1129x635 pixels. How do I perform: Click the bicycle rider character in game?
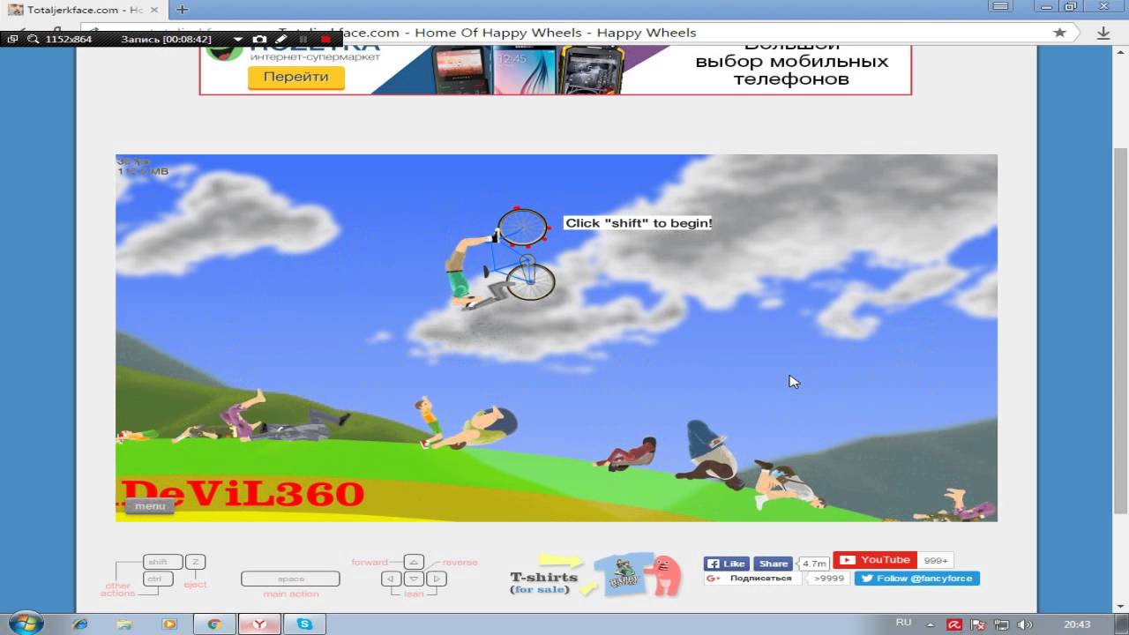click(x=499, y=260)
